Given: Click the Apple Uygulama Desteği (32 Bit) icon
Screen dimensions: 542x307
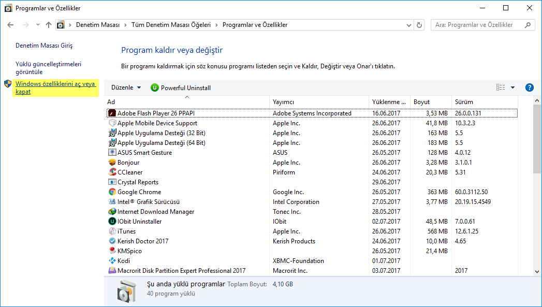Looking at the screenshot, I should [112, 133].
